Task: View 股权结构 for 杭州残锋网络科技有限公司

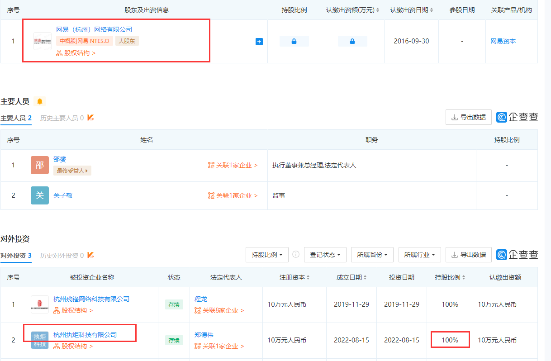Action: pyautogui.click(x=73, y=310)
